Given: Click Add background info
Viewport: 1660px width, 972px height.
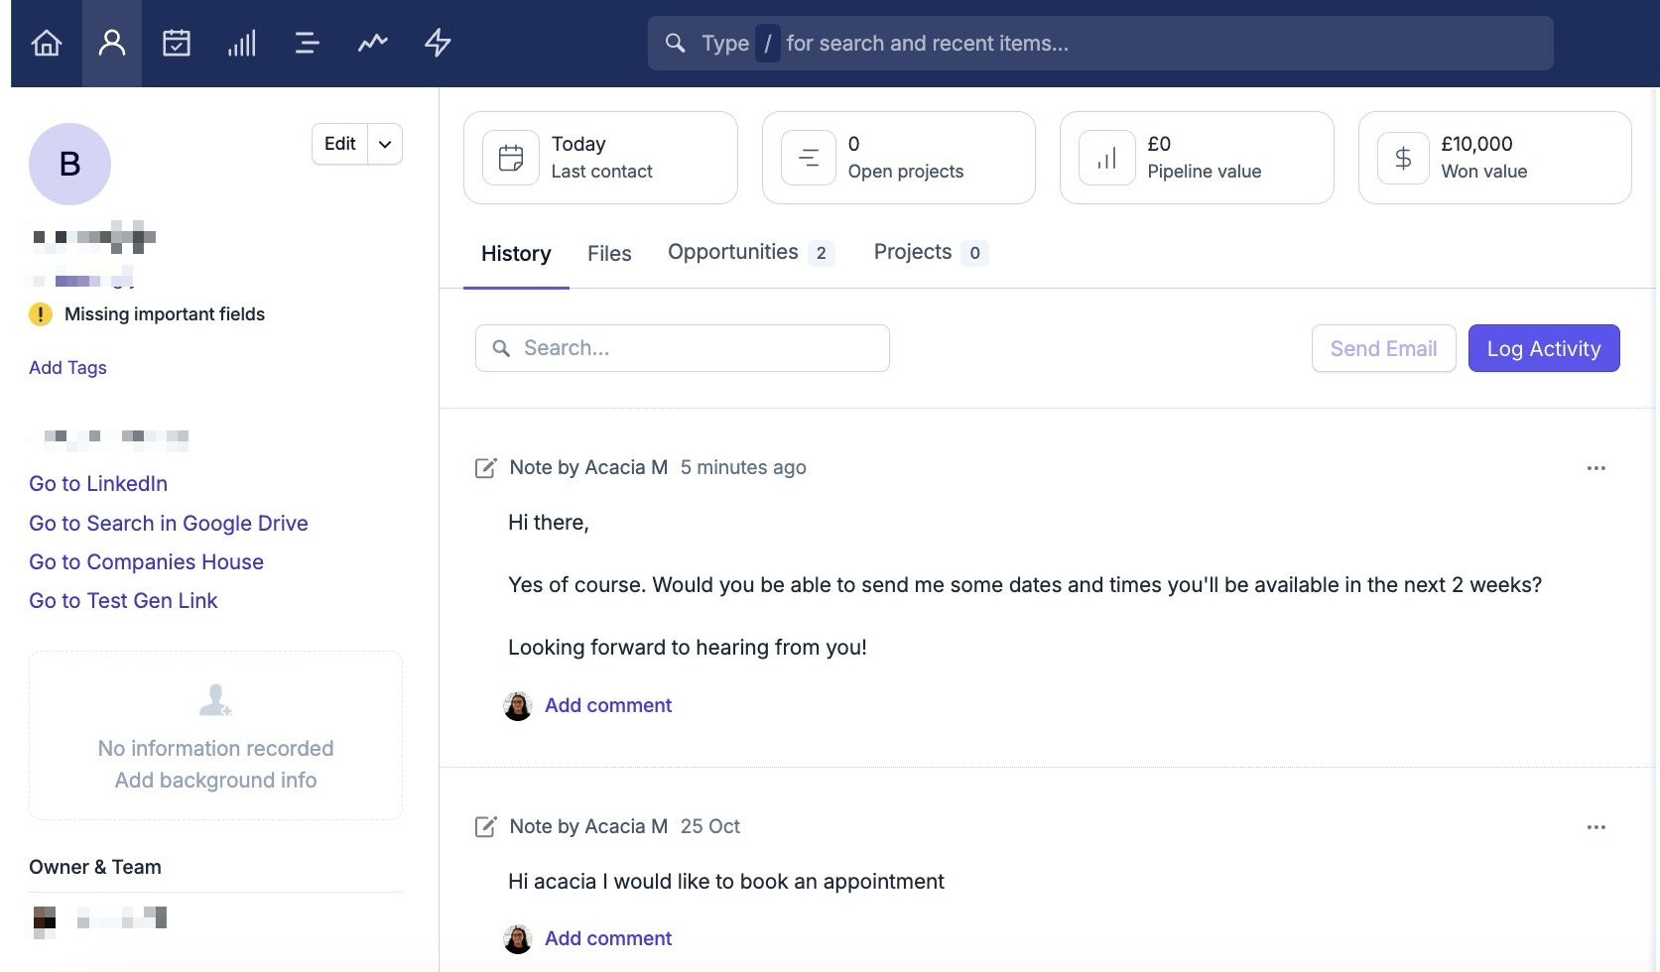Looking at the screenshot, I should (x=215, y=781).
